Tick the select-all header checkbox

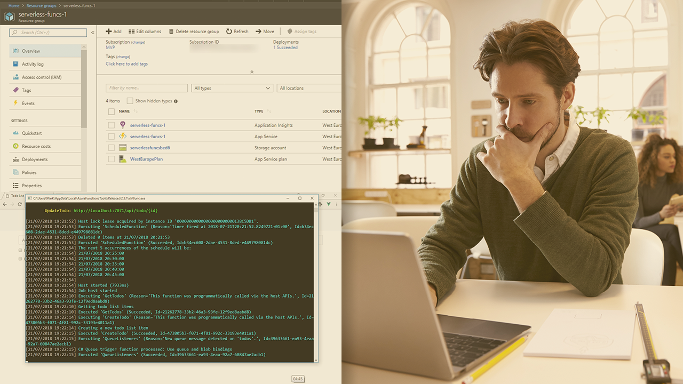click(111, 111)
